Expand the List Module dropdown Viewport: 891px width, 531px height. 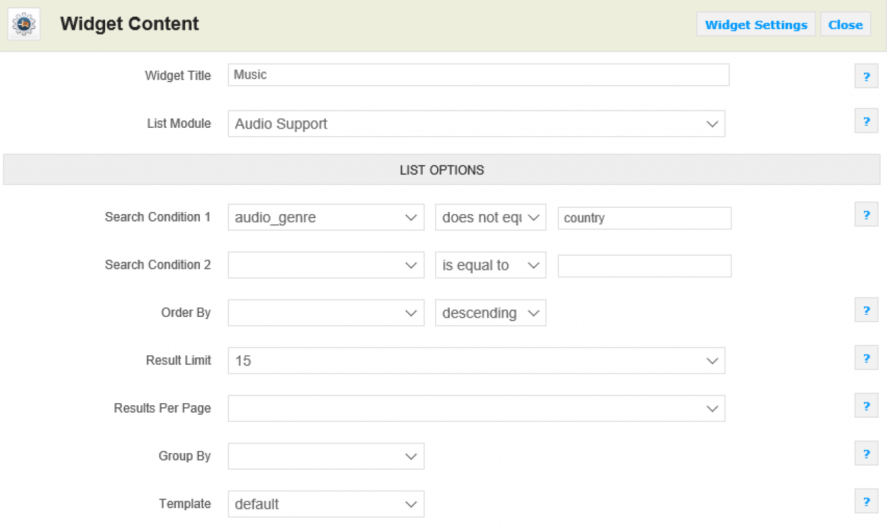click(x=476, y=124)
